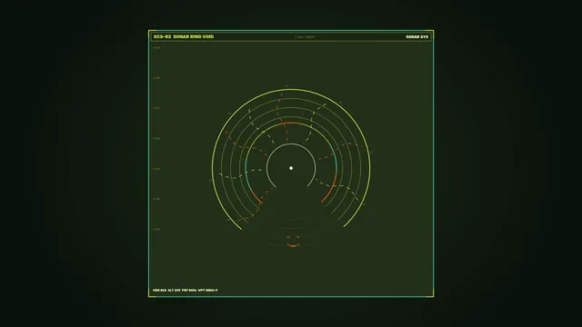Click the orange bracket marker below the rings
The height and width of the screenshot is (327, 582).
pos(293,242)
